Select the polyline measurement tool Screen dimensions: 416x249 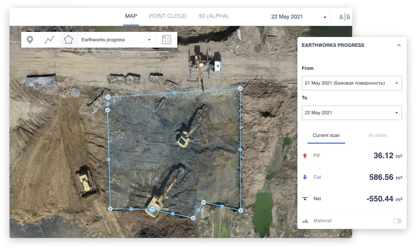pos(49,40)
